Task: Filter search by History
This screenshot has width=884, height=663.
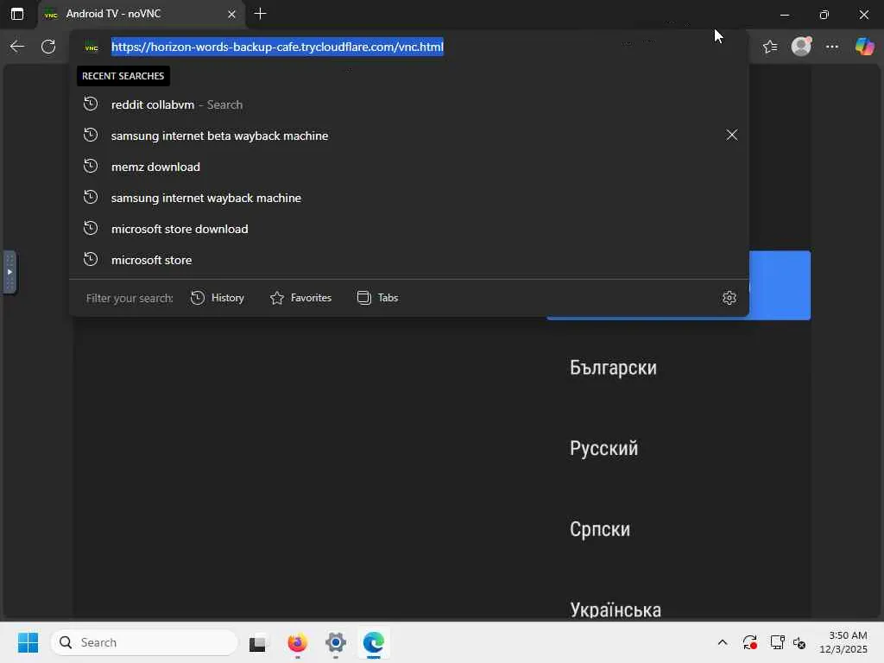Action: coord(217,298)
